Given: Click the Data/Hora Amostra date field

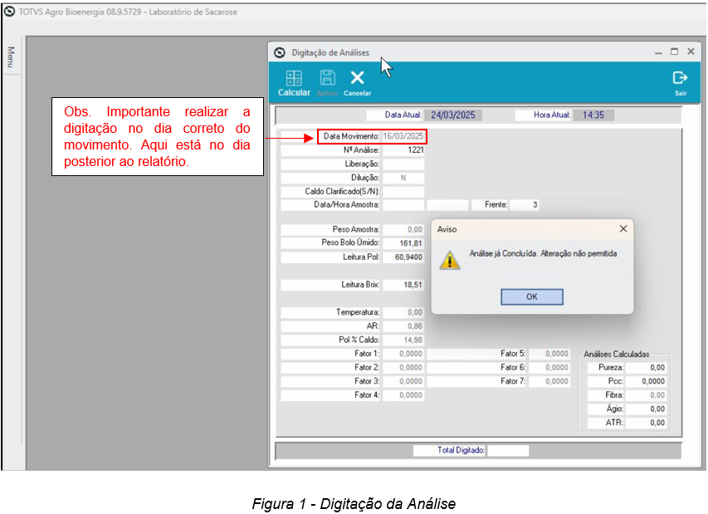Looking at the screenshot, I should tap(403, 204).
